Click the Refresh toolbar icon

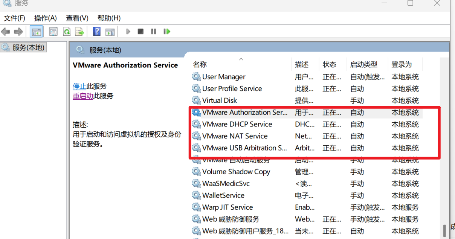[67, 32]
